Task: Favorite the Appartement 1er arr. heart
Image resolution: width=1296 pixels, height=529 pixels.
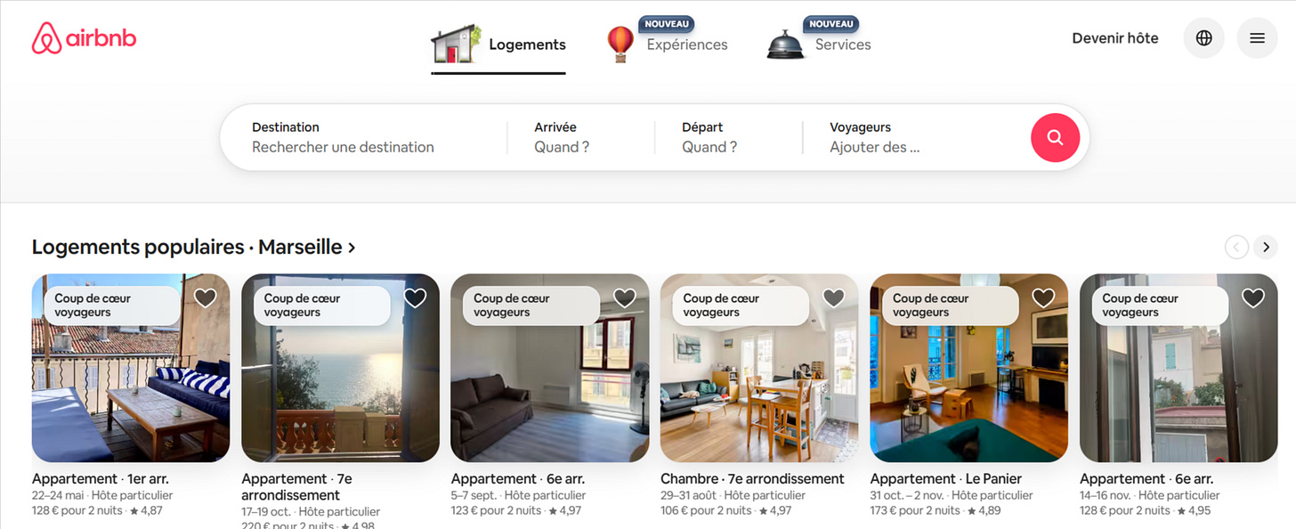Action: click(206, 297)
